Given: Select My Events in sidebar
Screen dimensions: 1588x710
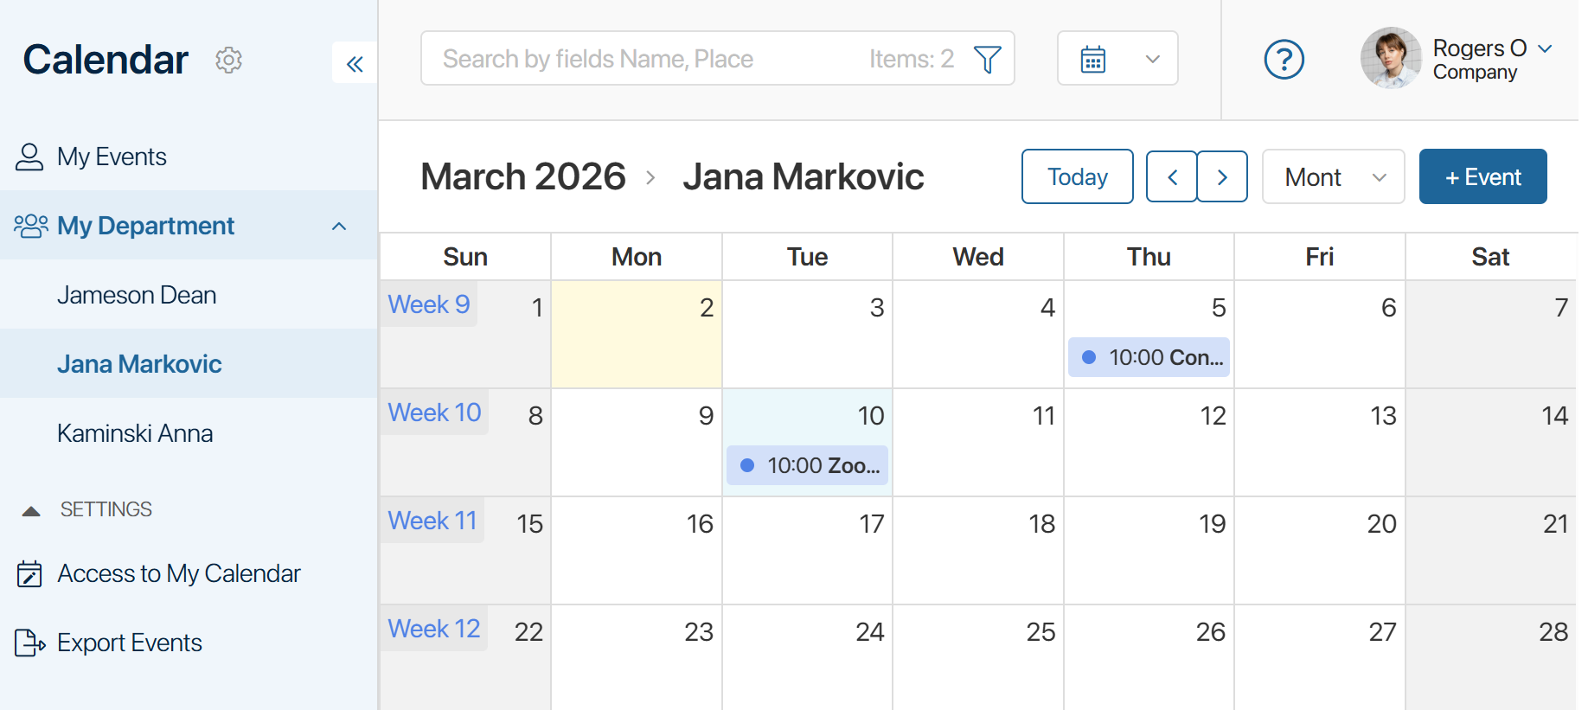Looking at the screenshot, I should pos(112,157).
